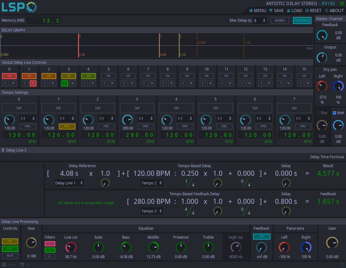
Task: Click the Panorama Left knob
Action: [284, 247]
